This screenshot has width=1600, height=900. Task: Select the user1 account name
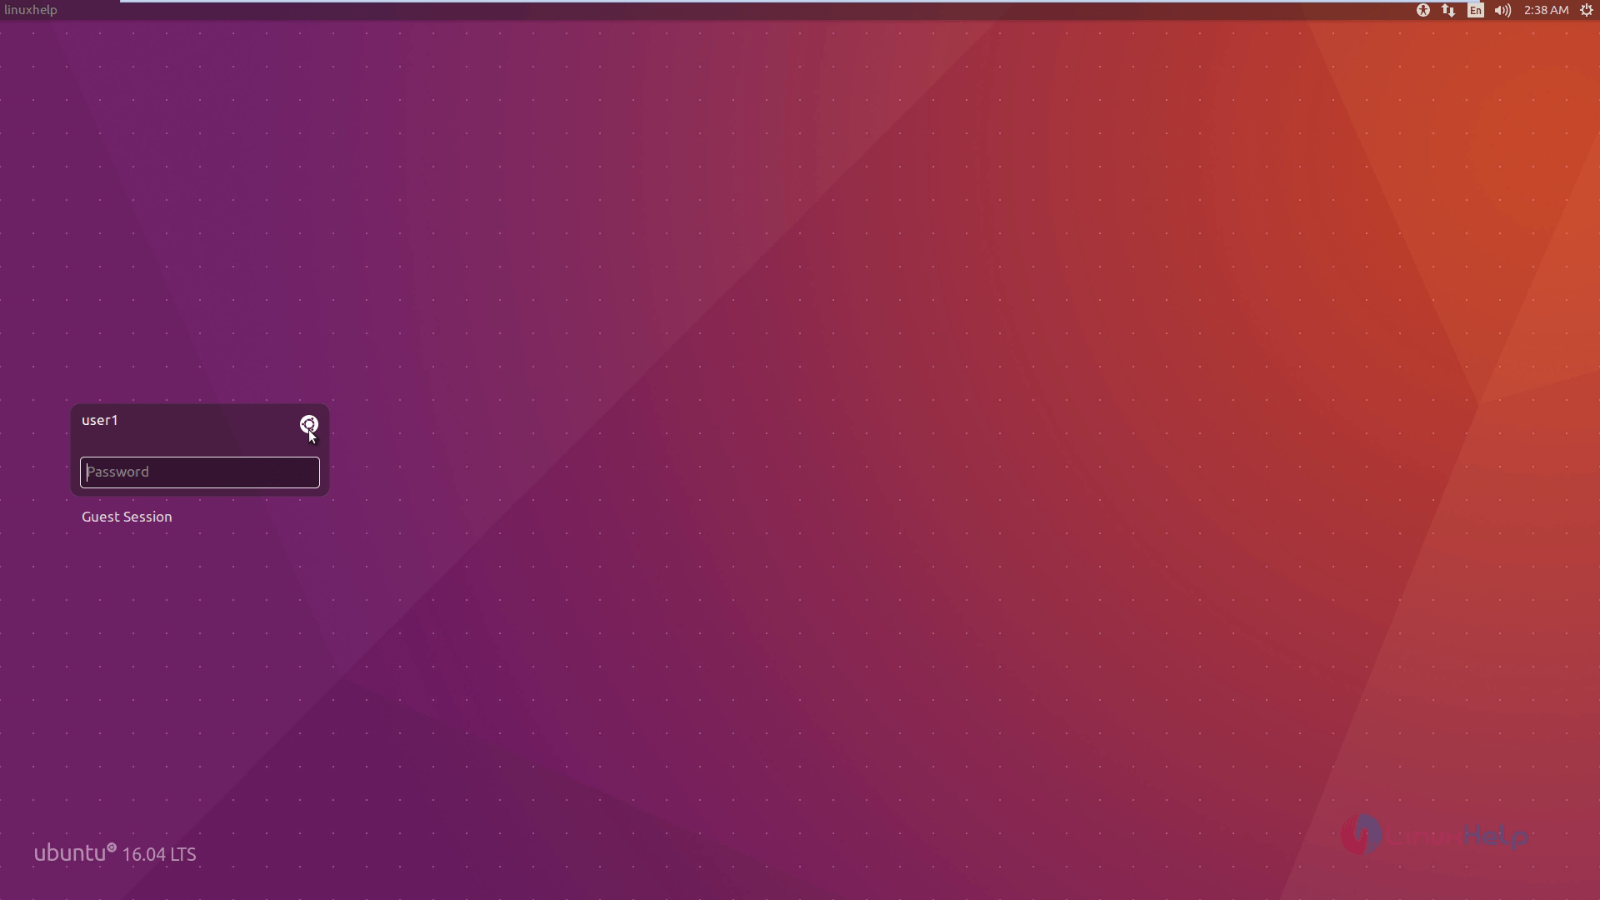point(100,420)
